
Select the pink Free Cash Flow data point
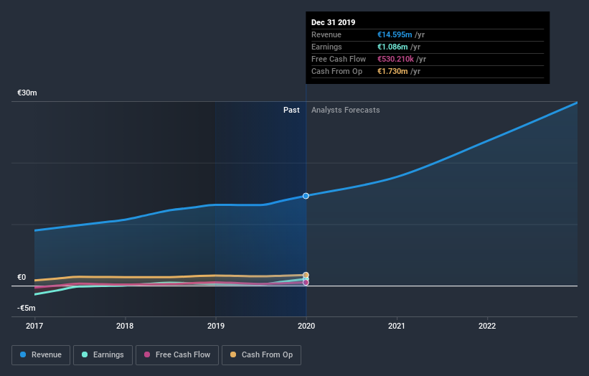pyautogui.click(x=306, y=283)
